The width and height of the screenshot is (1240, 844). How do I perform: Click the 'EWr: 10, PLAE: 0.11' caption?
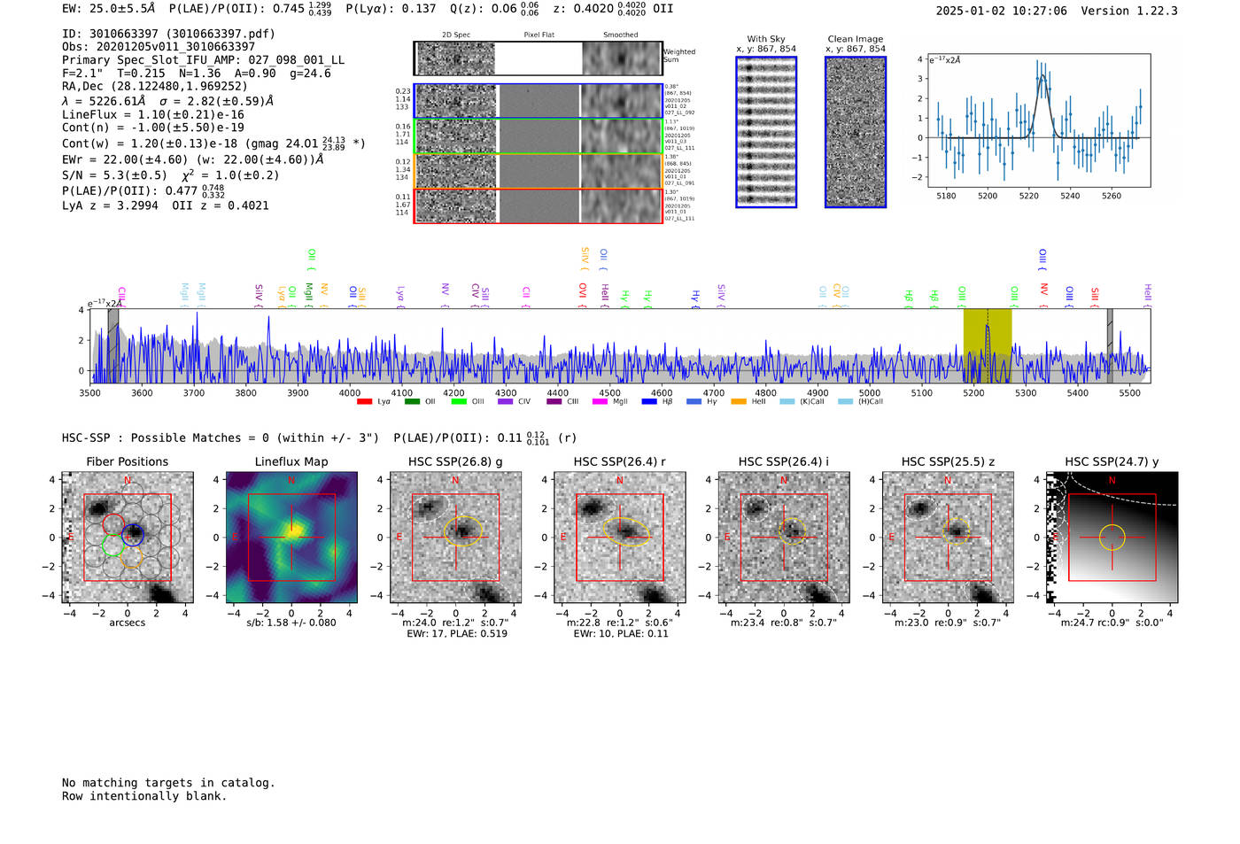click(x=621, y=634)
